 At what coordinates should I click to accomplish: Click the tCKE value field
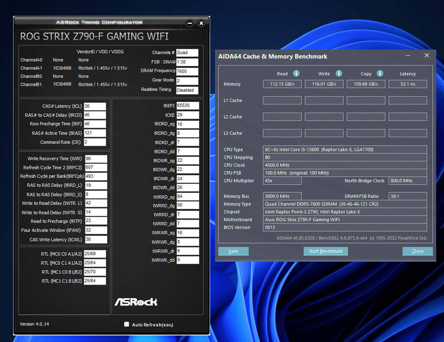pos(188,115)
